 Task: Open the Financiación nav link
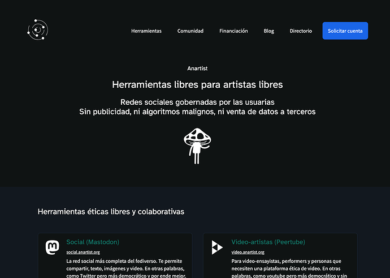(233, 31)
